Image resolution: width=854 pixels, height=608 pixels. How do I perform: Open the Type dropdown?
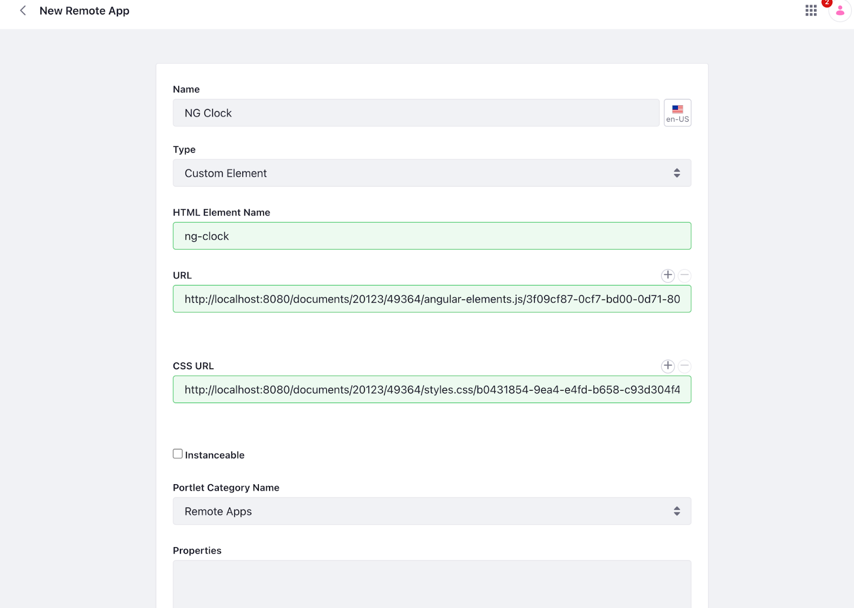pos(431,173)
